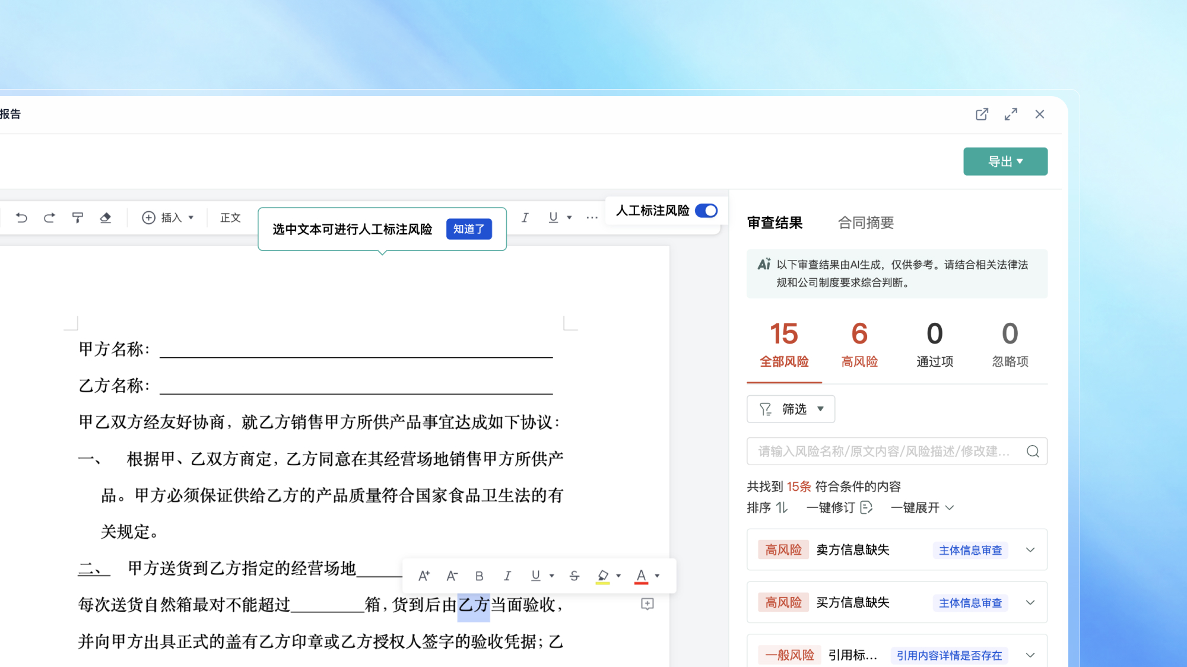Image resolution: width=1187 pixels, height=667 pixels.
Task: Click 主体信息审查 tag on 卖方信息缺失
Action: click(x=970, y=550)
